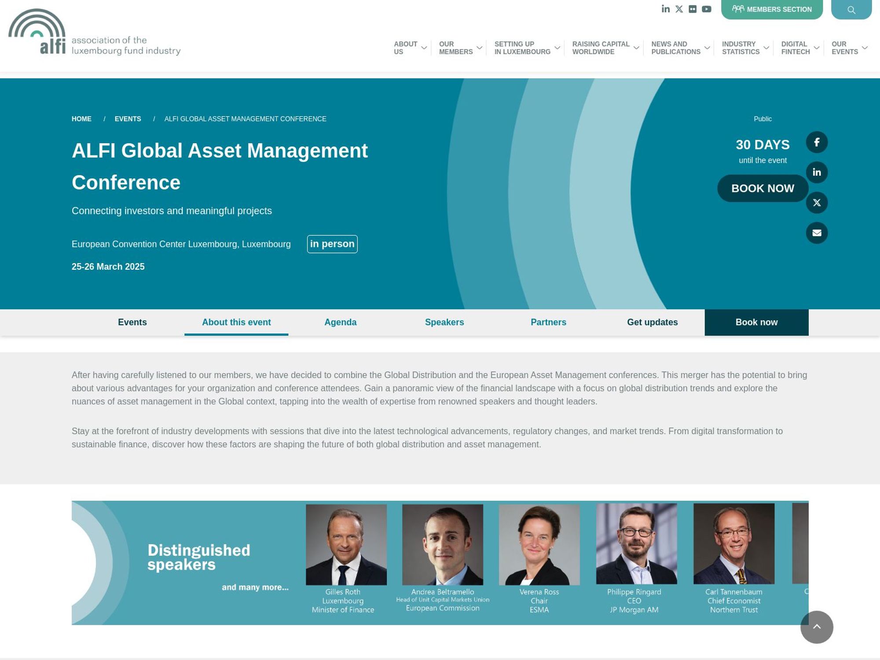Switch to the Events tab

tap(132, 323)
